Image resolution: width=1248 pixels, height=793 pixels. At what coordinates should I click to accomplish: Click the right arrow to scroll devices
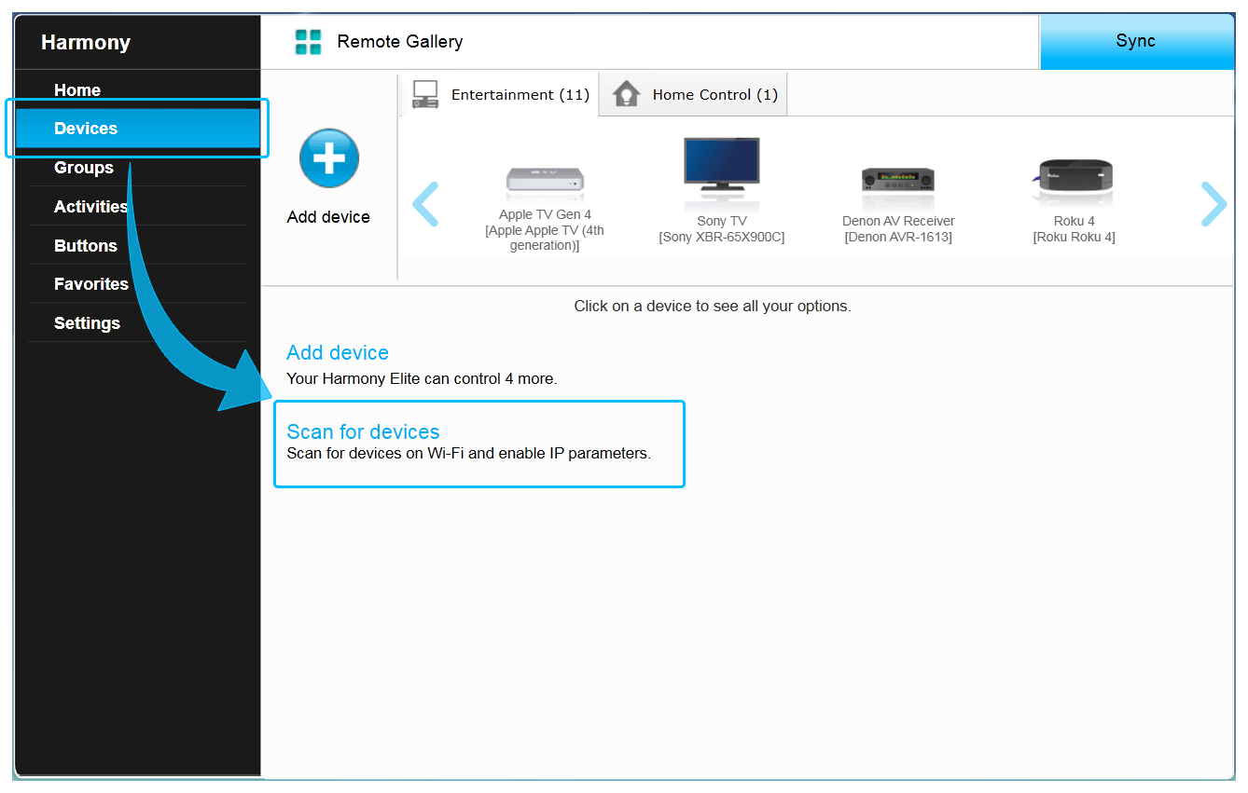pos(1213,204)
